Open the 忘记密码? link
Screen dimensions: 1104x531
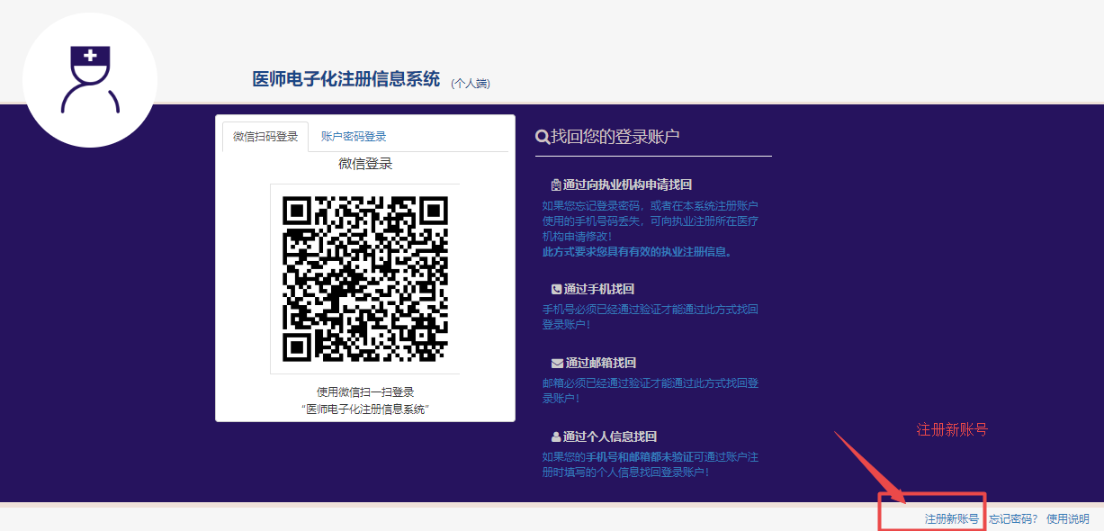coord(1013,519)
